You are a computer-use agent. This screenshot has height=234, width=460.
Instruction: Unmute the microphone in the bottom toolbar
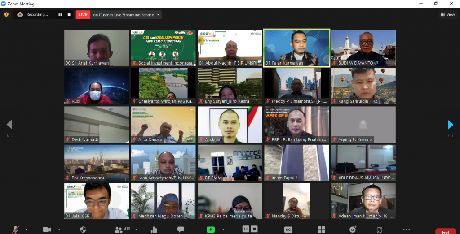point(16,230)
